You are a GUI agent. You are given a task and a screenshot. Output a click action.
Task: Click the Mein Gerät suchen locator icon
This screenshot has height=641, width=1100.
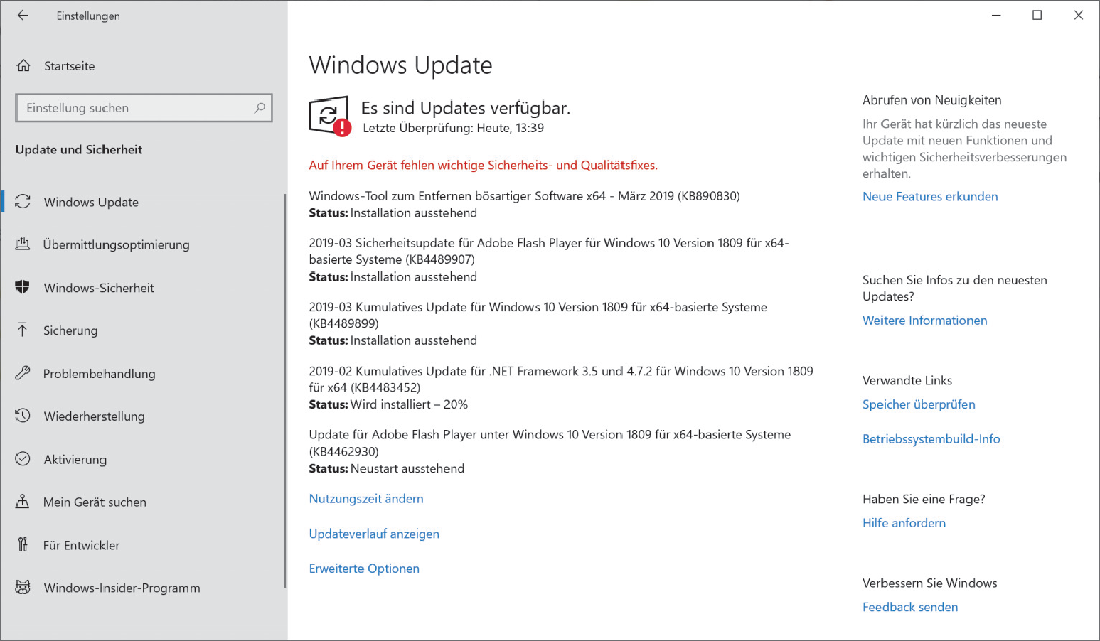(x=23, y=502)
